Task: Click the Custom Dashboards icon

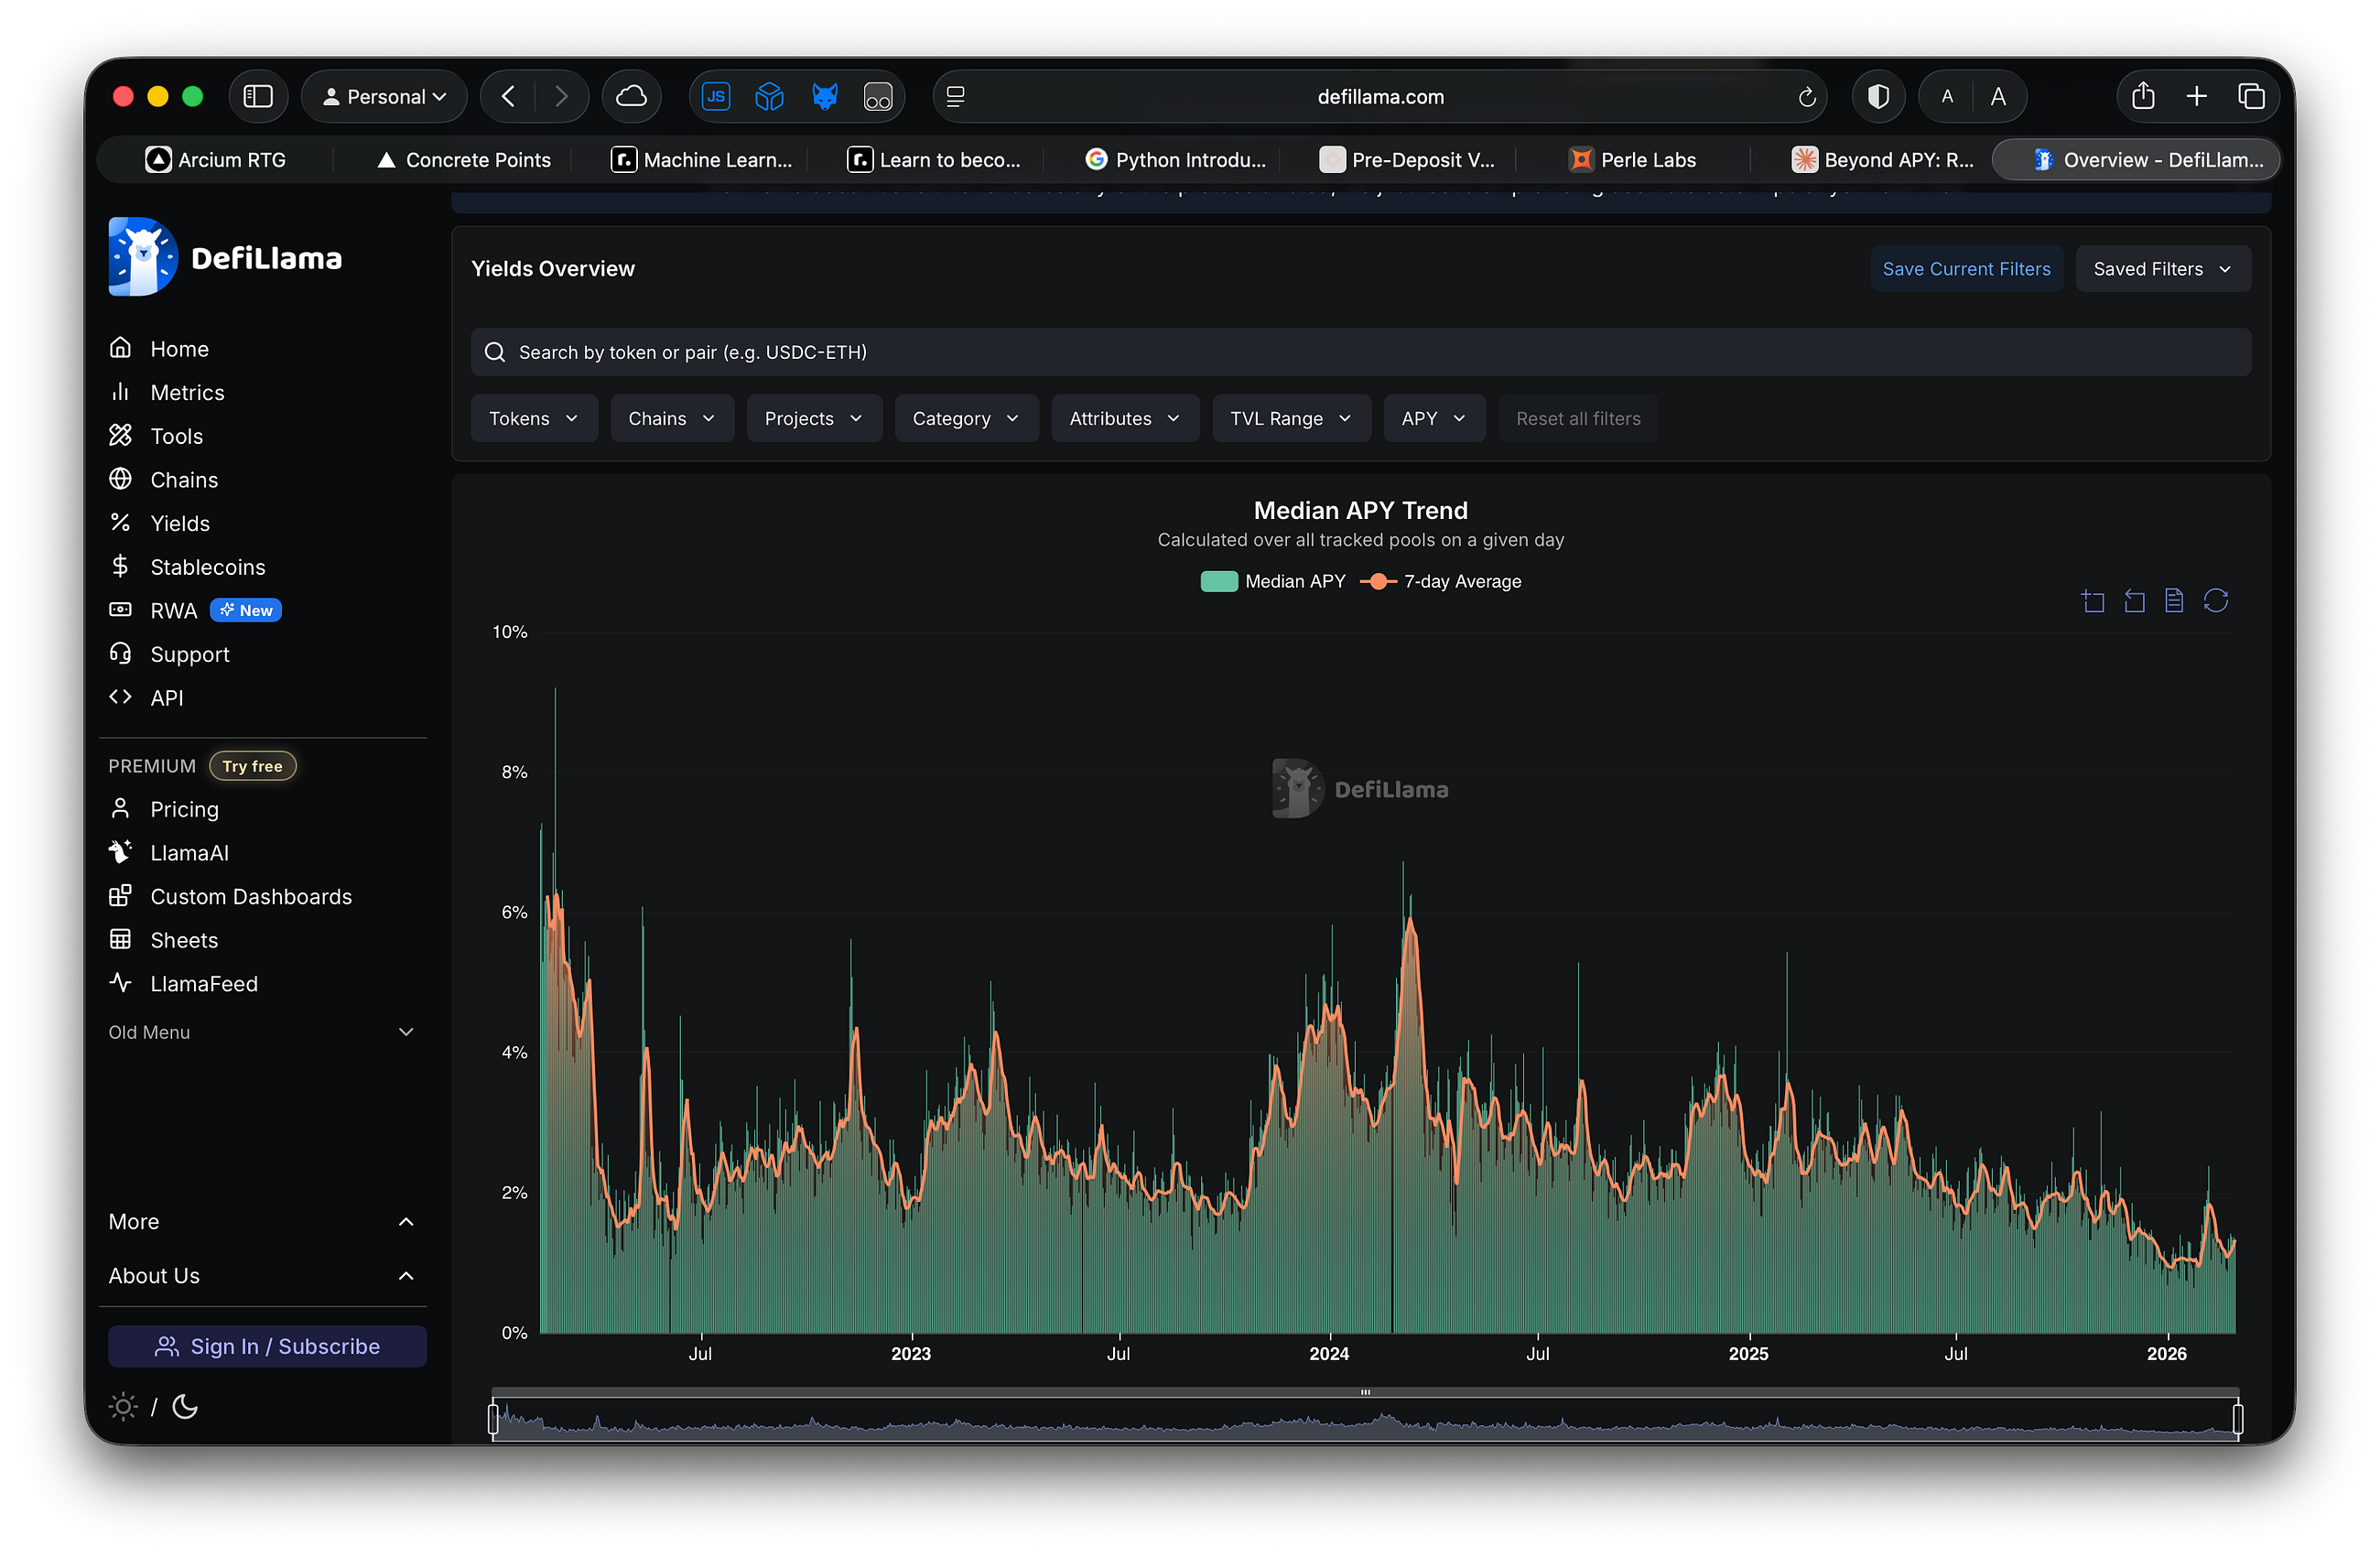Action: point(120,896)
